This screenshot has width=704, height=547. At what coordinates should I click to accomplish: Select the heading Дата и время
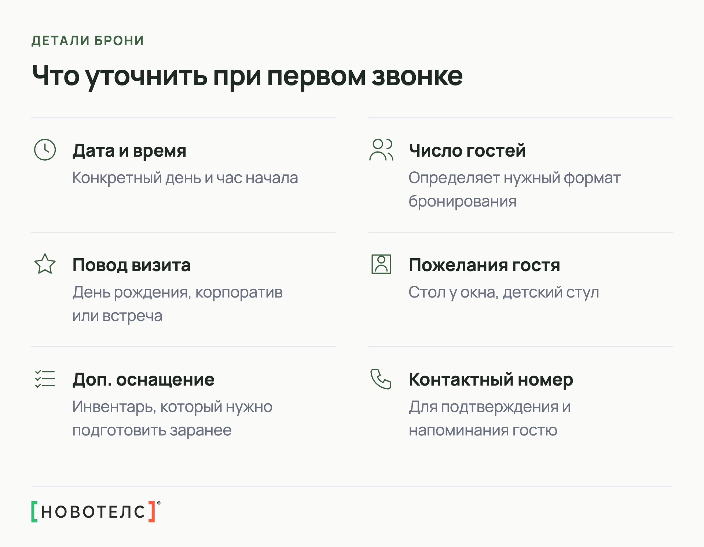[129, 150]
